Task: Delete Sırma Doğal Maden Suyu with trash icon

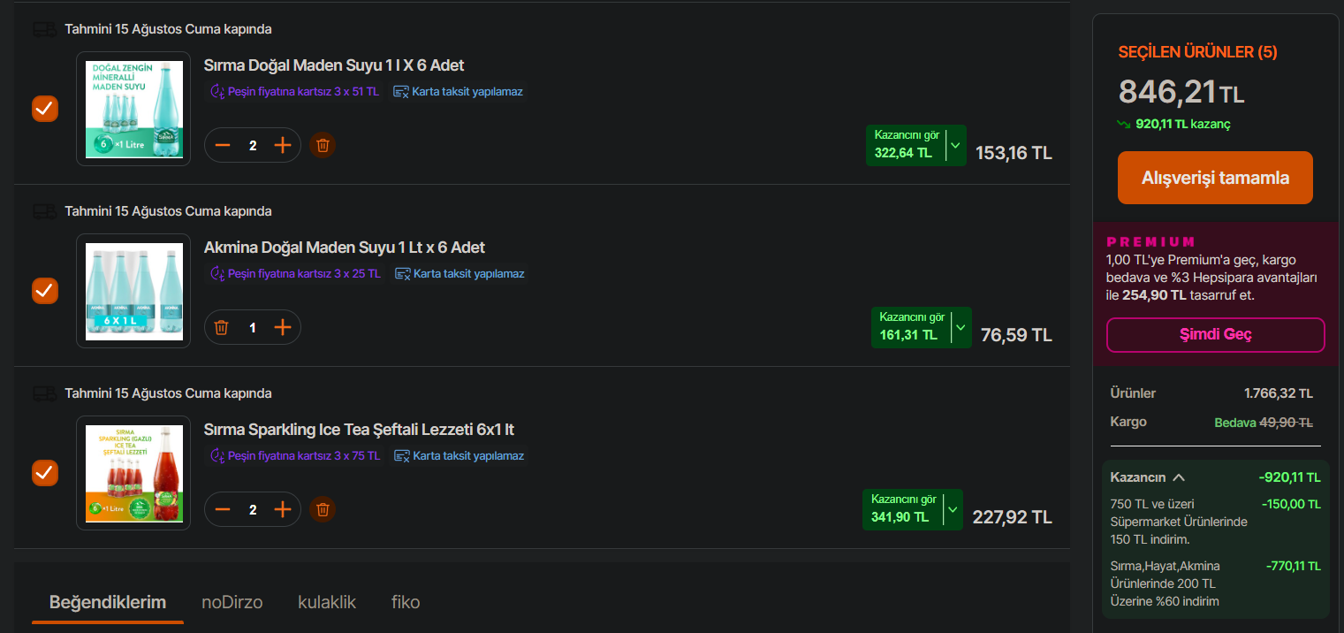Action: pyautogui.click(x=323, y=145)
